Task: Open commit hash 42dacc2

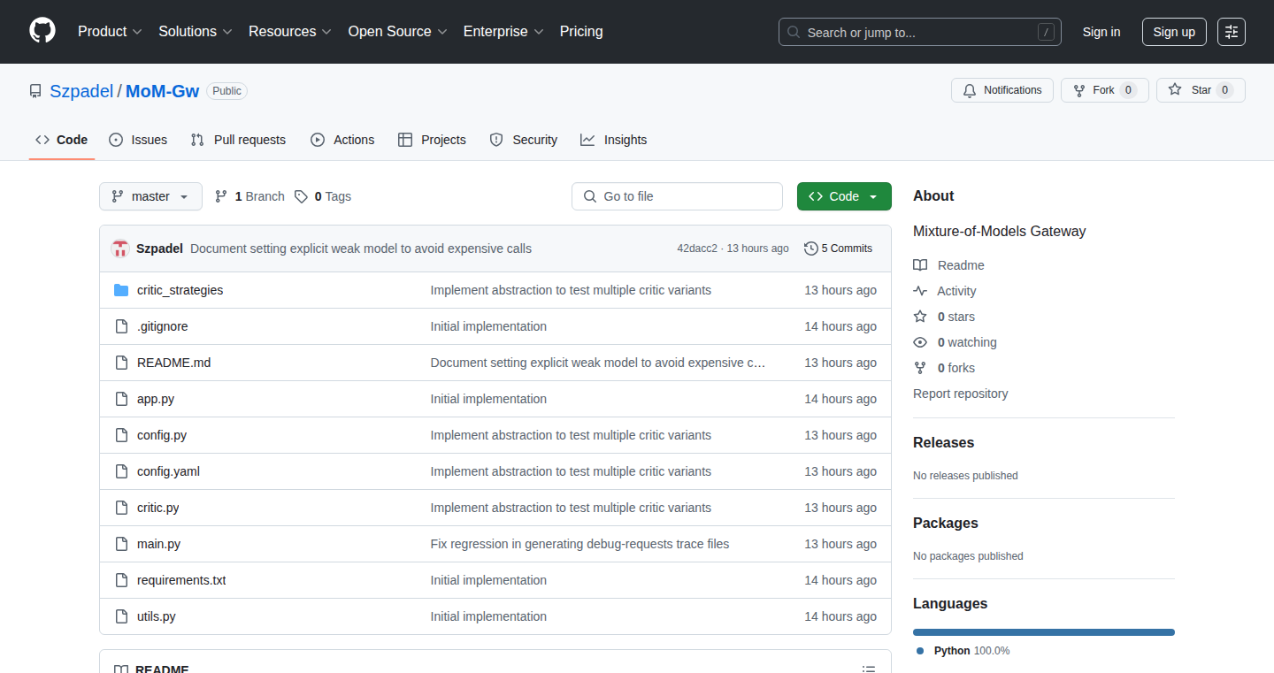Action: click(697, 249)
